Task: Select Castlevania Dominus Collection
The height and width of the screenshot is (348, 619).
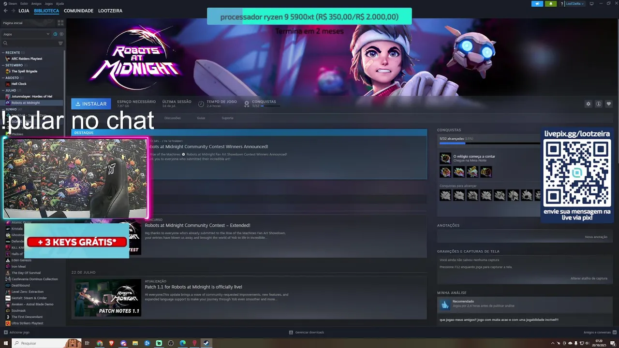Action: pos(34,279)
